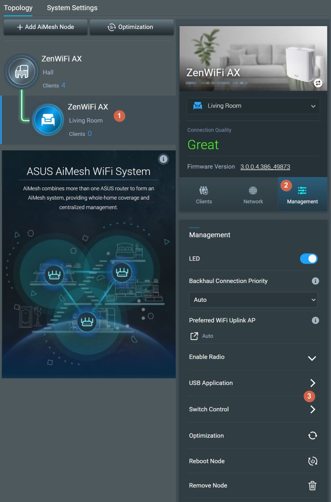Click the swap image icon on device photo

(x=318, y=83)
